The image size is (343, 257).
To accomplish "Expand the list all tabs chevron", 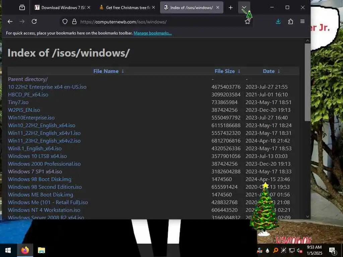I will tap(244, 8).
